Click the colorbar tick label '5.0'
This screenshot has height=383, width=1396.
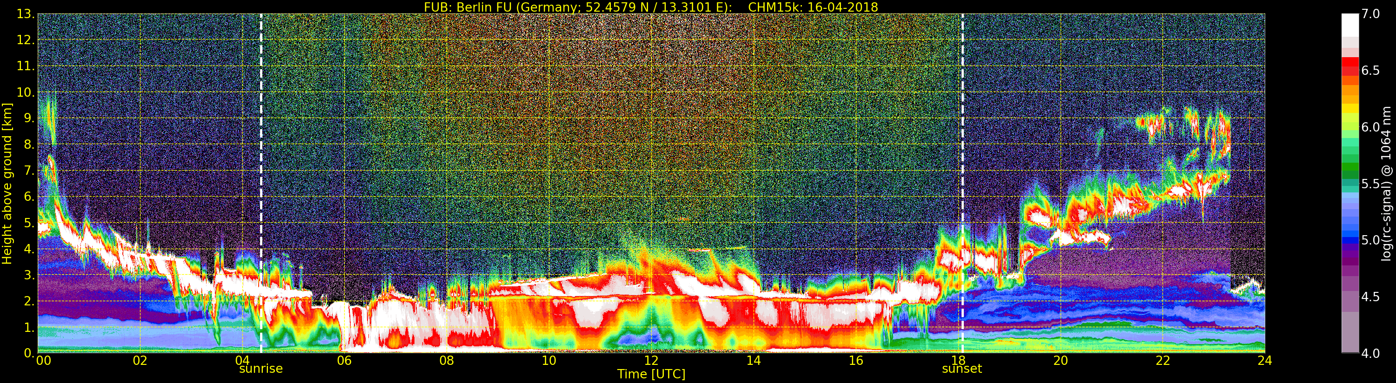[1370, 240]
